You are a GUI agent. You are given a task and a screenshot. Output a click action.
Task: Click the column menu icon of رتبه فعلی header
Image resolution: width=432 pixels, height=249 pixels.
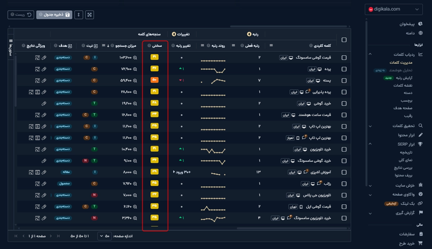pyautogui.click(x=233, y=45)
